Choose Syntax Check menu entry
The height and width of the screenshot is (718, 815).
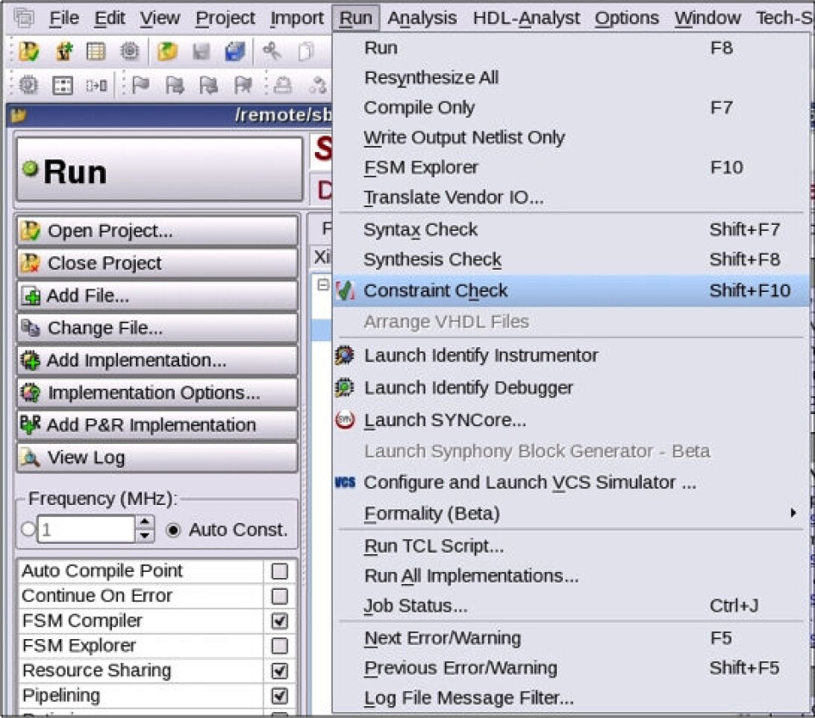point(570,230)
